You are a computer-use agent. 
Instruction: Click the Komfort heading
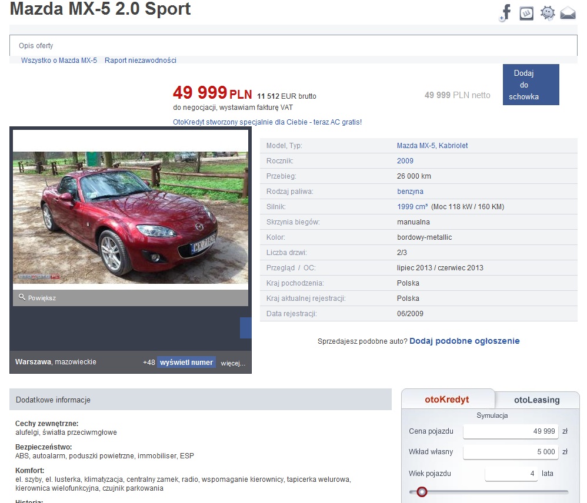(x=29, y=471)
